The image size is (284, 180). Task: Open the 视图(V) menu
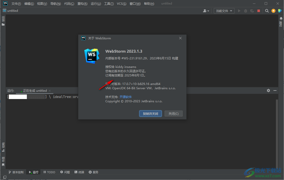(x=42, y=4)
